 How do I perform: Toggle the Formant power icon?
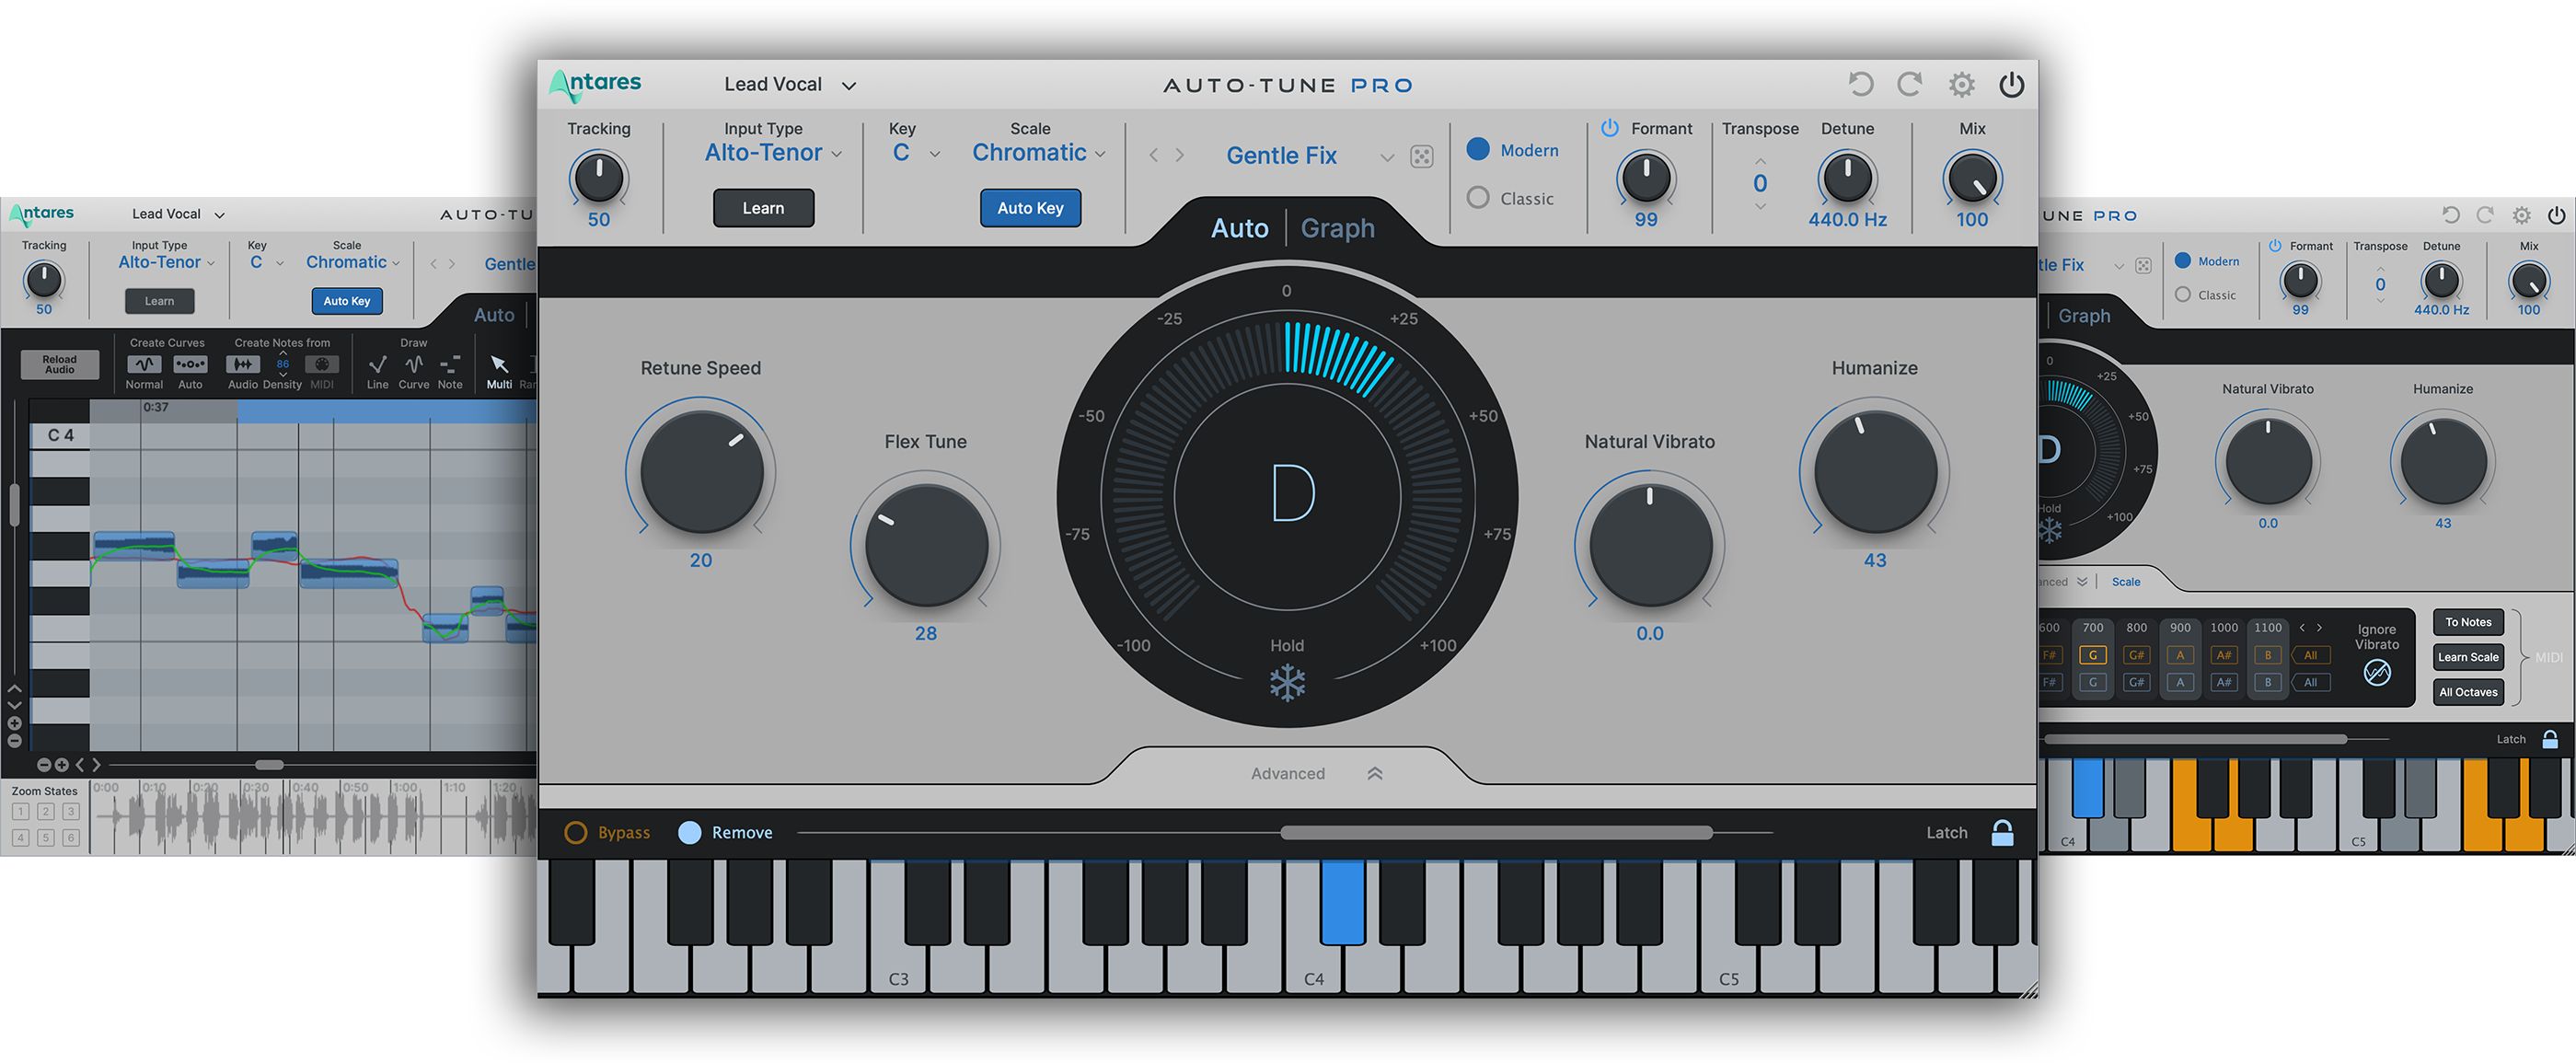point(1610,128)
